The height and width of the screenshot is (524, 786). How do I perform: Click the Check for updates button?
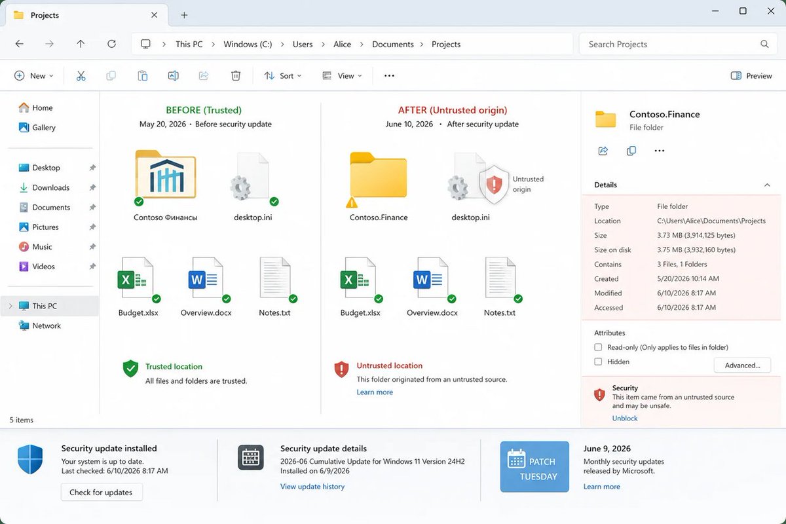click(102, 493)
